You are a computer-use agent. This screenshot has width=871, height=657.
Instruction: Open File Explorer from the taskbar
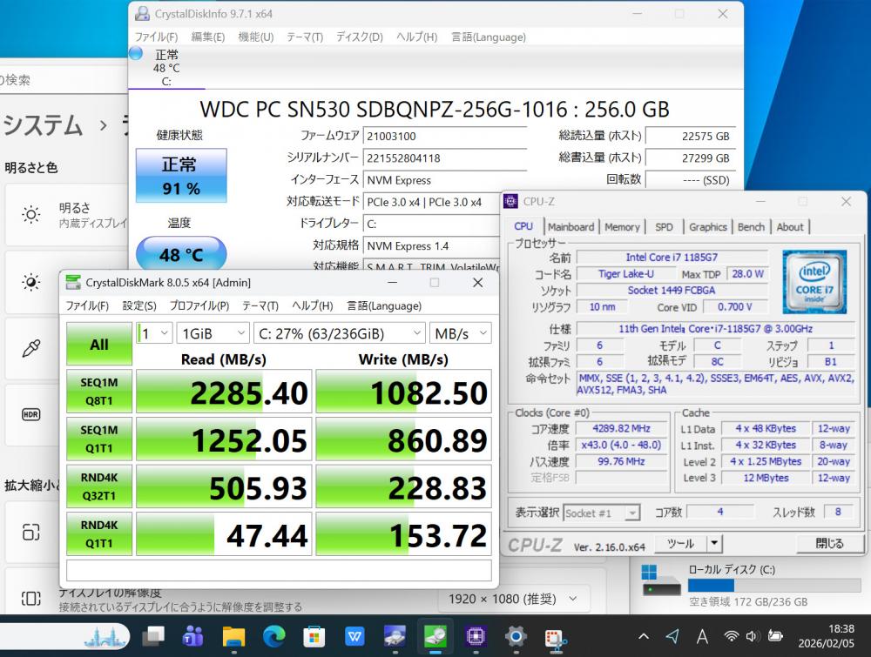233,636
